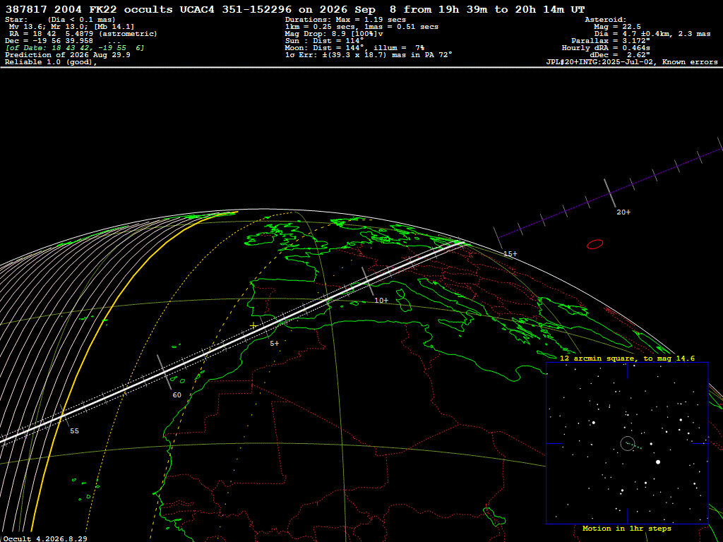Click the 'Motion in 1hr steps' caption
Screen dimensions: 723x542
(627, 529)
